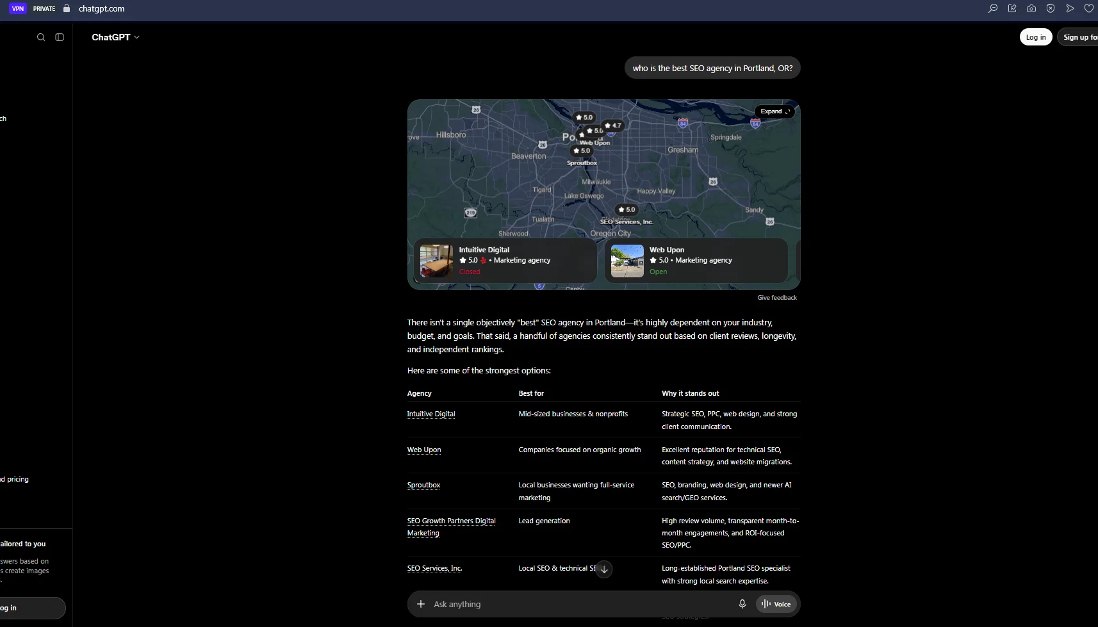Click the VPN badge in address bar
The width and height of the screenshot is (1098, 627).
[x=18, y=8]
